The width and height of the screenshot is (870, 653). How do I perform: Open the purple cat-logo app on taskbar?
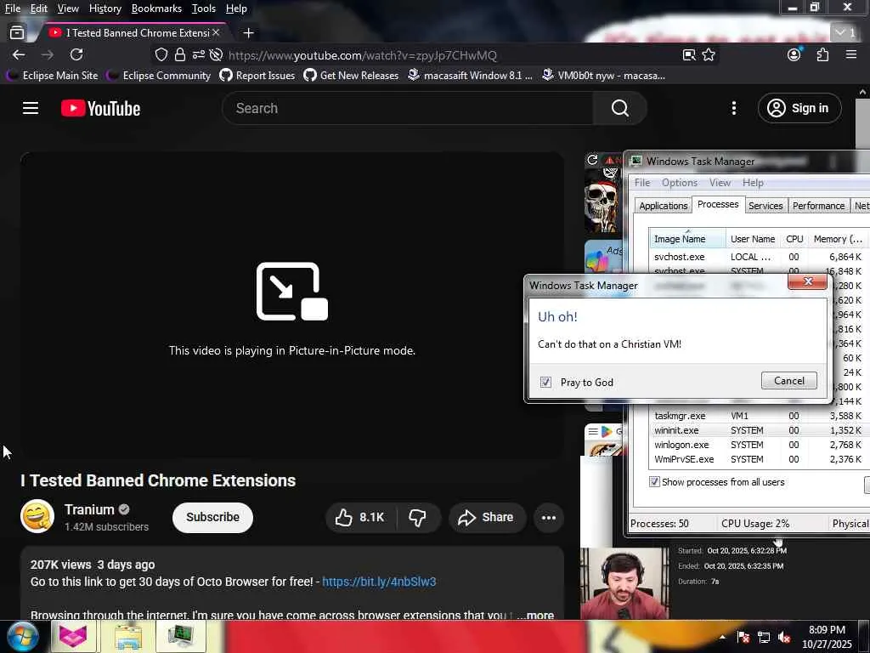74,636
